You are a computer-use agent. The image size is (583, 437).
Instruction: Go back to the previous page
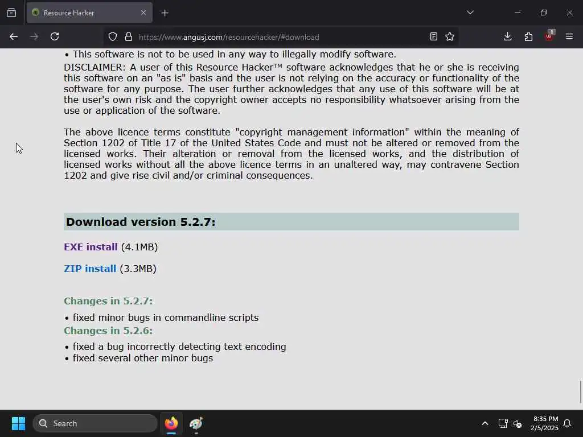pyautogui.click(x=14, y=37)
